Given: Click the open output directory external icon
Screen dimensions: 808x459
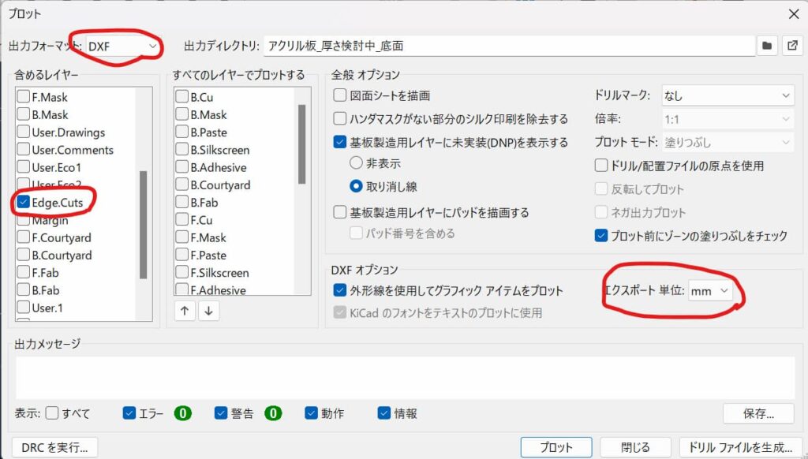Looking at the screenshot, I should pos(791,47).
